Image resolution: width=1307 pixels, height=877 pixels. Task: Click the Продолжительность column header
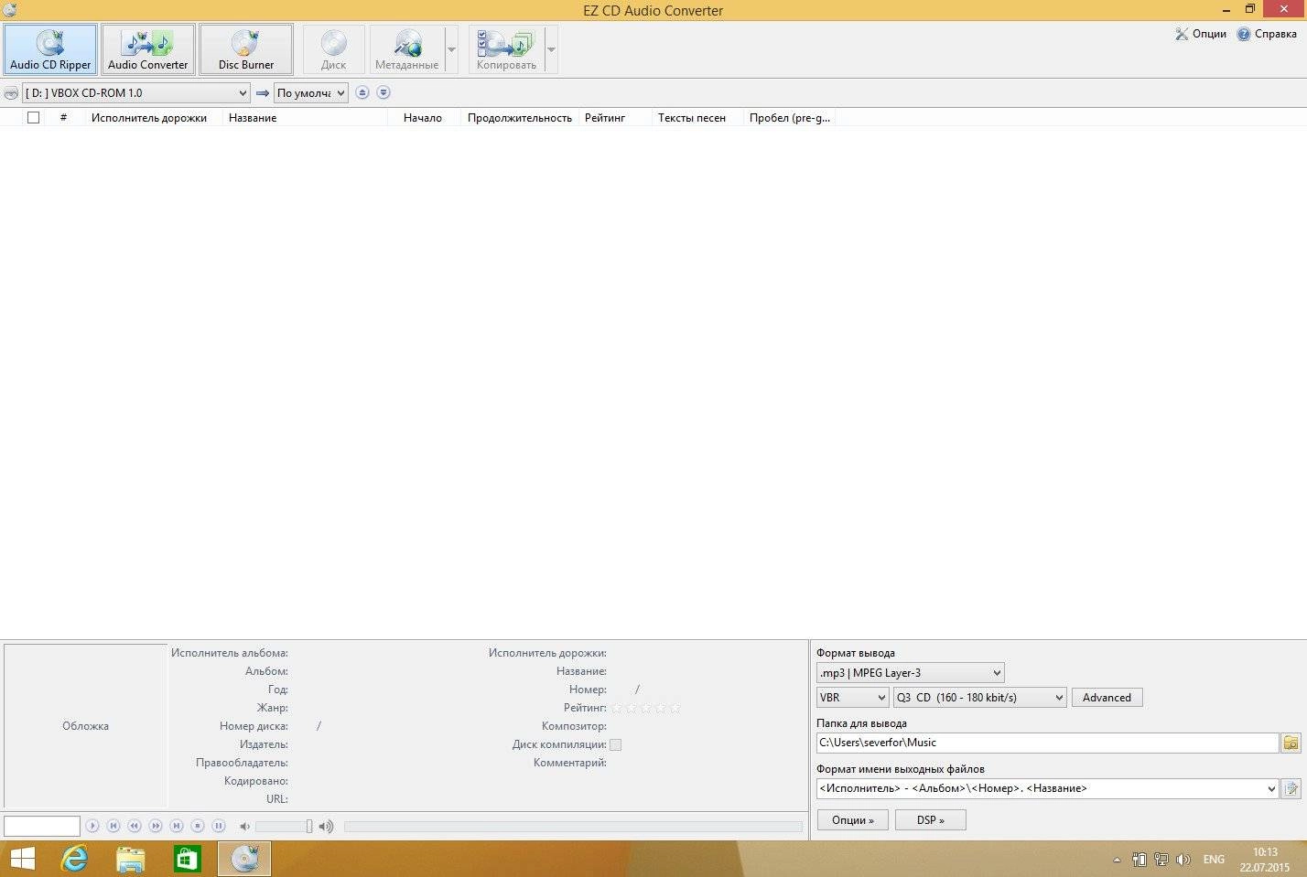(520, 117)
